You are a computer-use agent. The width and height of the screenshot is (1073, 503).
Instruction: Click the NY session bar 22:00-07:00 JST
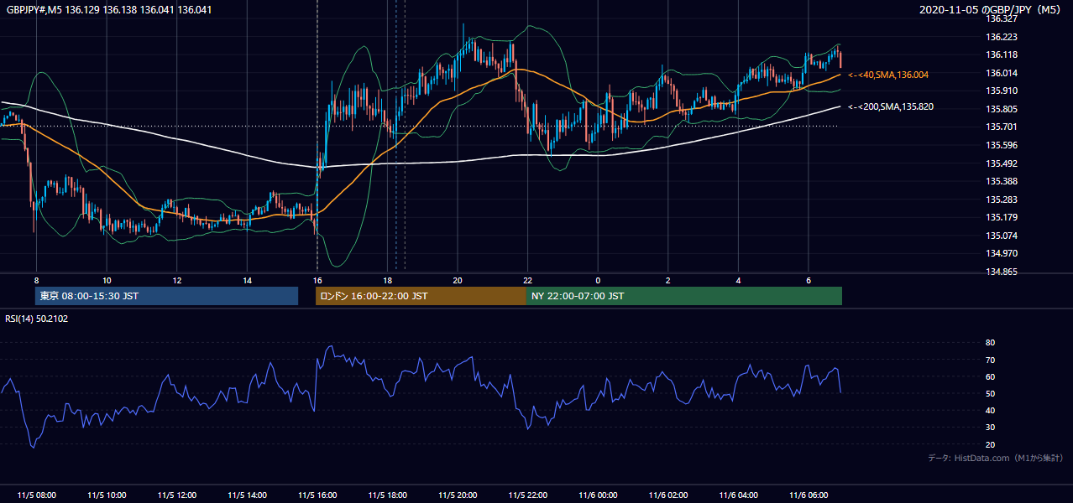tap(683, 296)
